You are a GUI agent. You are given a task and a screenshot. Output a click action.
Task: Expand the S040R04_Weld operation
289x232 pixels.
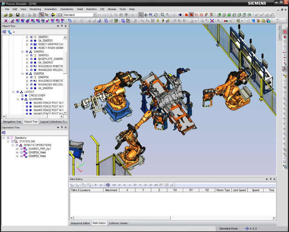tap(17, 153)
